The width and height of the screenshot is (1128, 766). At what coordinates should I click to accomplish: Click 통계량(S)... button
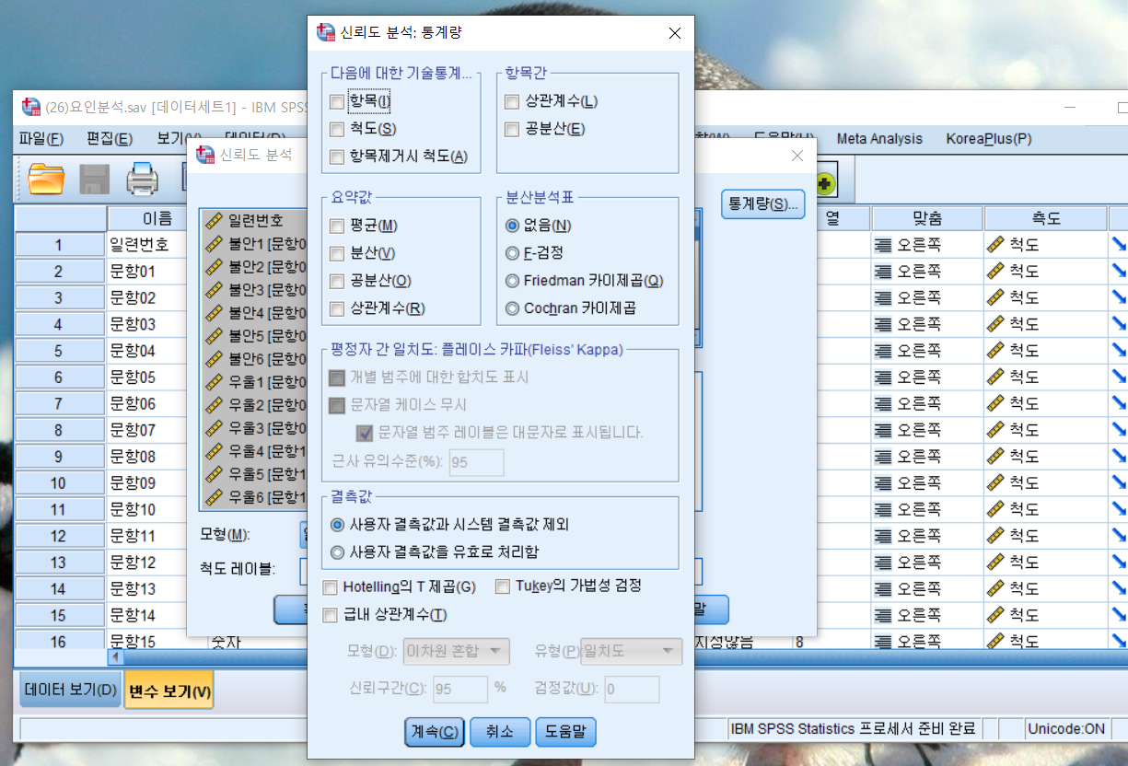(763, 204)
